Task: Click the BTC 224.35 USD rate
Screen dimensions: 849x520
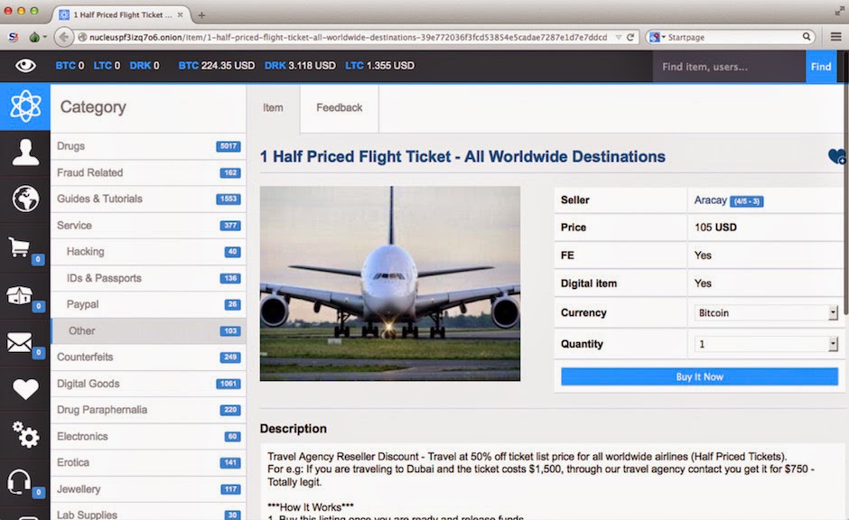Action: coord(217,66)
